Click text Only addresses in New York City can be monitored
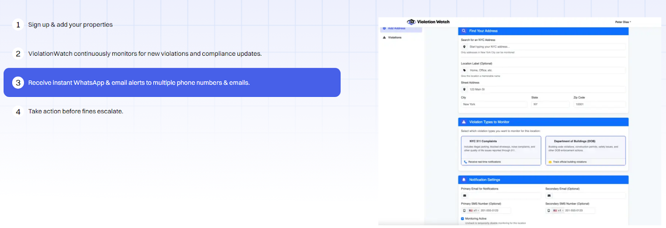Image resolution: width=666 pixels, height=228 pixels. click(487, 52)
